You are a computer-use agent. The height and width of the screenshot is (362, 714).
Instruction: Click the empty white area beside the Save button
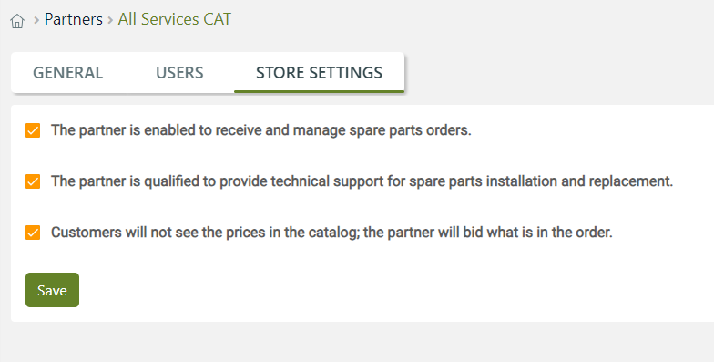[364, 290]
